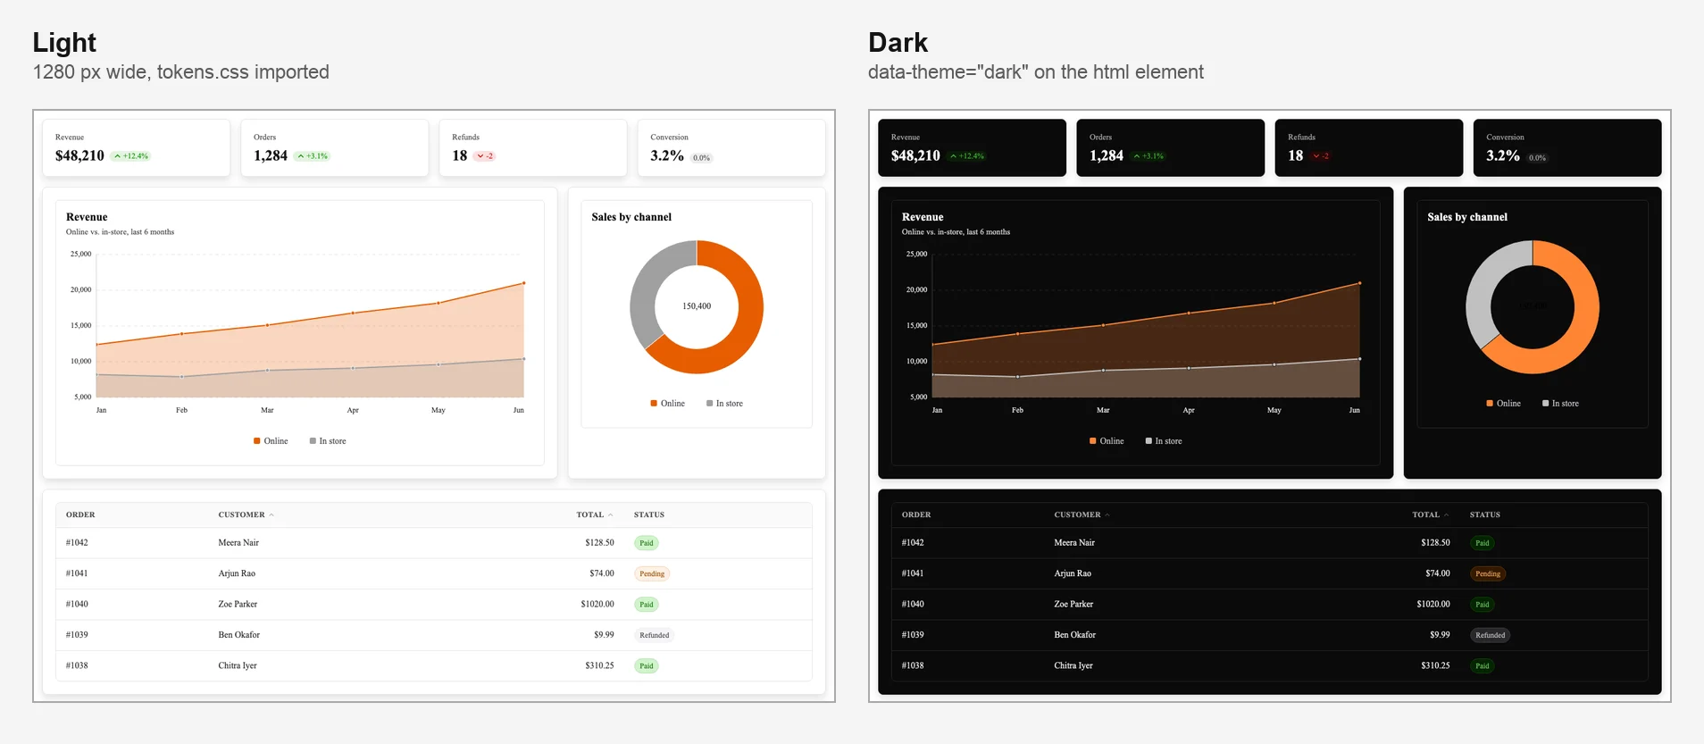The height and width of the screenshot is (744, 1704).
Task: Click the down arrow in the dark Refunds -2 badge
Action: tap(1316, 156)
